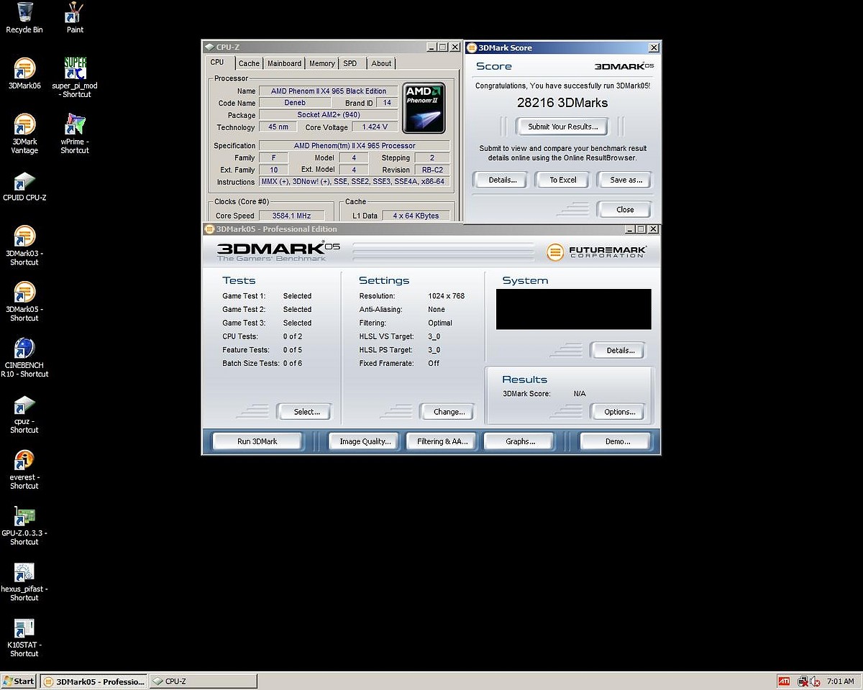Select the CPU tab in CPU-Z
The image size is (863, 690).
click(x=217, y=63)
